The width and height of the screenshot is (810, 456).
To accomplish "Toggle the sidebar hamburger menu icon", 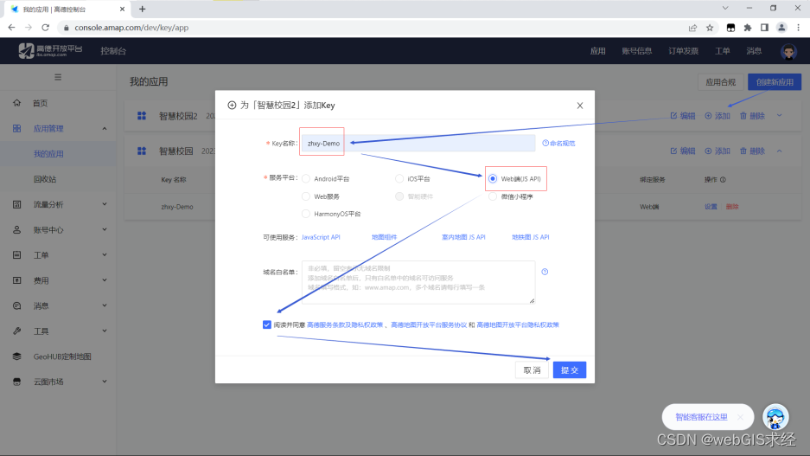I will [58, 77].
